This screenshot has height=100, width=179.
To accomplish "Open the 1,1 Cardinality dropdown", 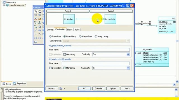I will [128, 68].
